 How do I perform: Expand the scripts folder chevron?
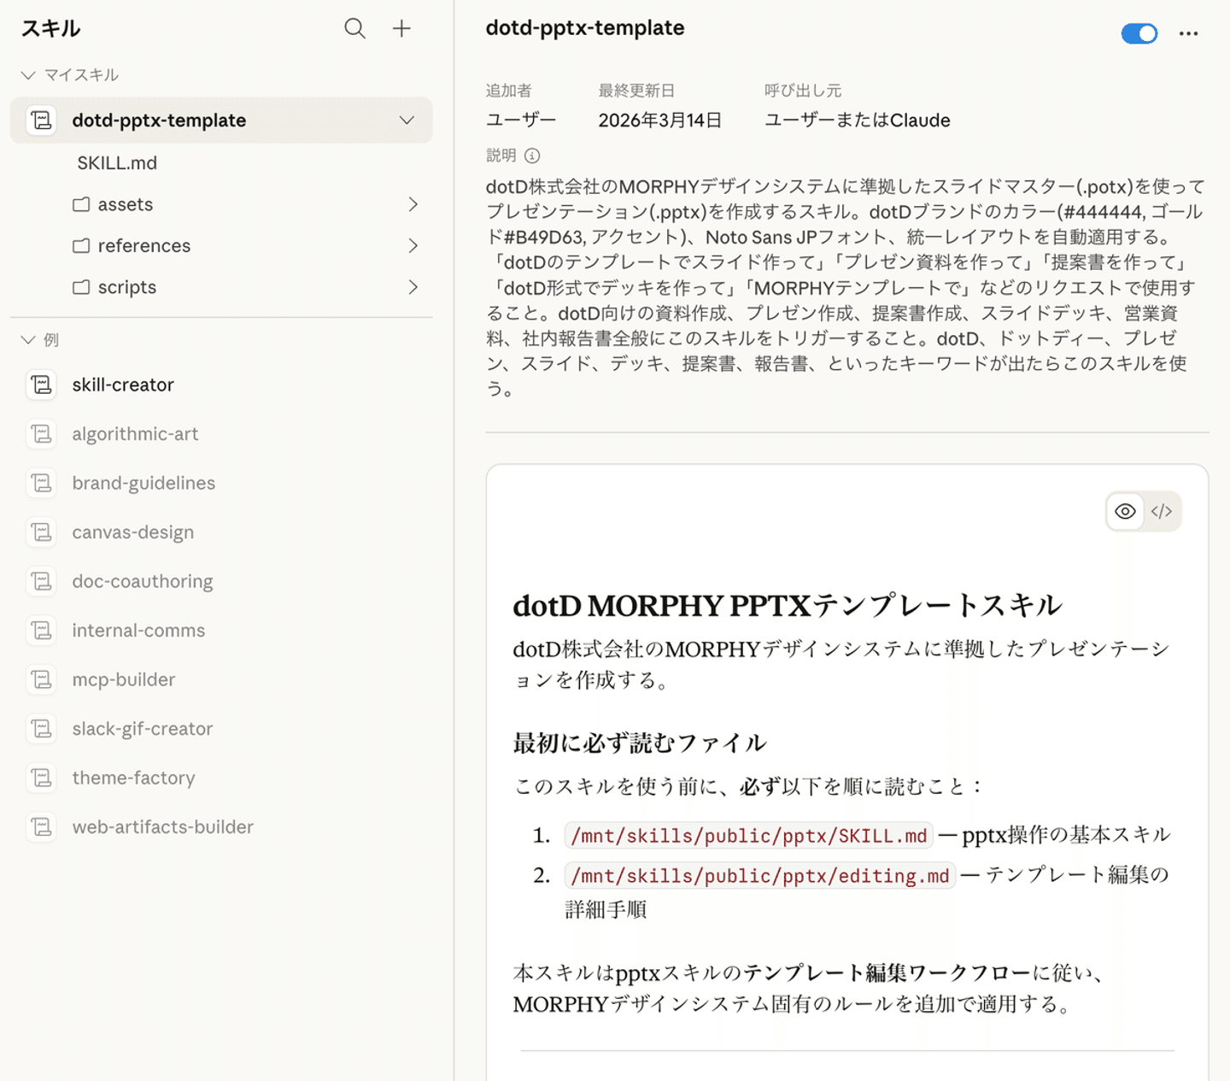pos(413,287)
